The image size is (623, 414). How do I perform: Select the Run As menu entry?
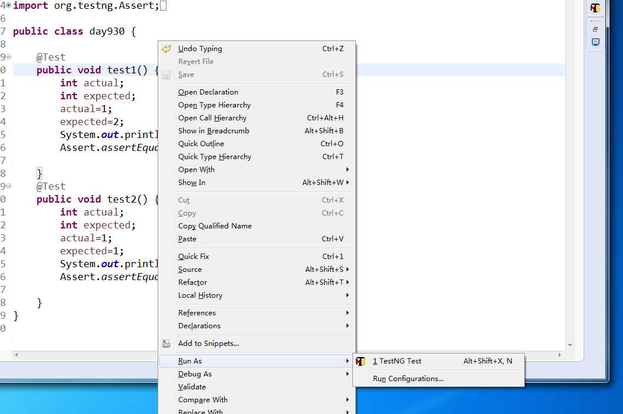click(x=256, y=361)
